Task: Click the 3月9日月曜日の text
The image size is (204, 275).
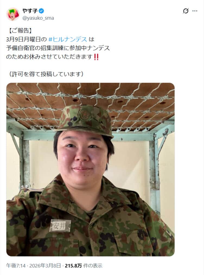Action: click(27, 39)
